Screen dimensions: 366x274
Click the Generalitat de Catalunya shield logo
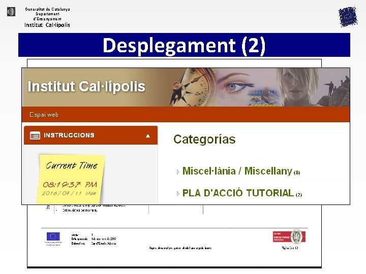point(11,12)
